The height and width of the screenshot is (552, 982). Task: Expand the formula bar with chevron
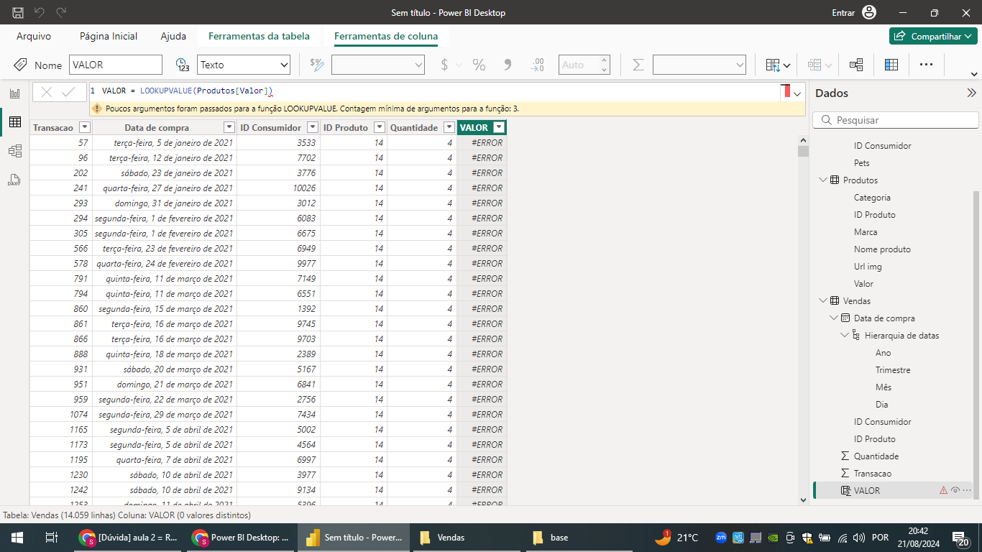(x=797, y=93)
